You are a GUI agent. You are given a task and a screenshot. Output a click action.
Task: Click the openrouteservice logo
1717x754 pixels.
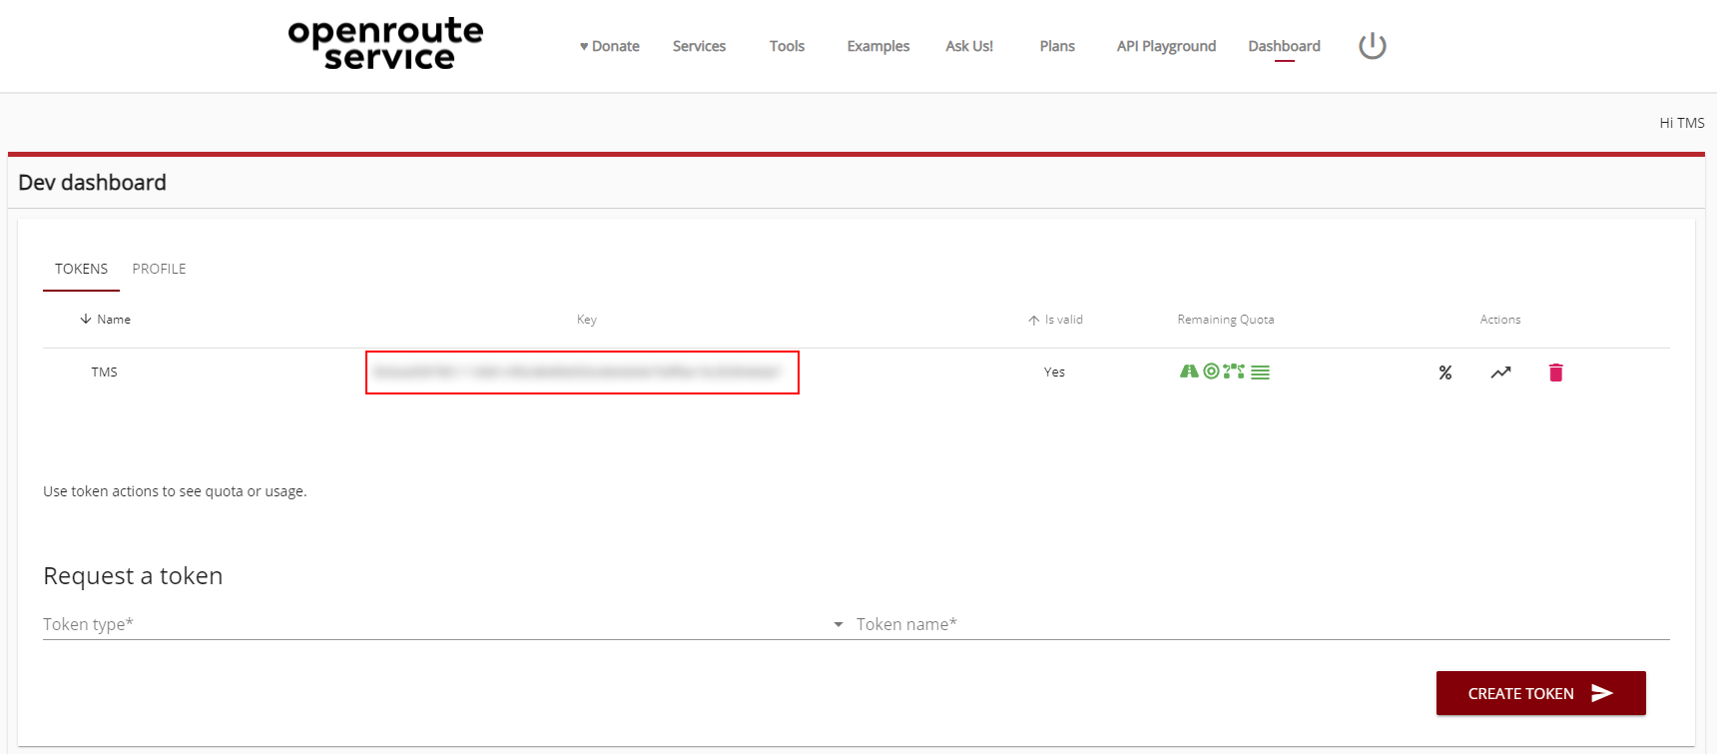(x=385, y=44)
